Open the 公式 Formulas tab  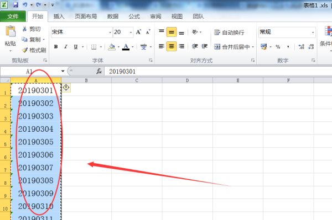(x=134, y=16)
